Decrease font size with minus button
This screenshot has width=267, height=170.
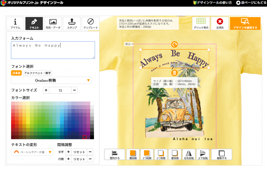[74, 90]
